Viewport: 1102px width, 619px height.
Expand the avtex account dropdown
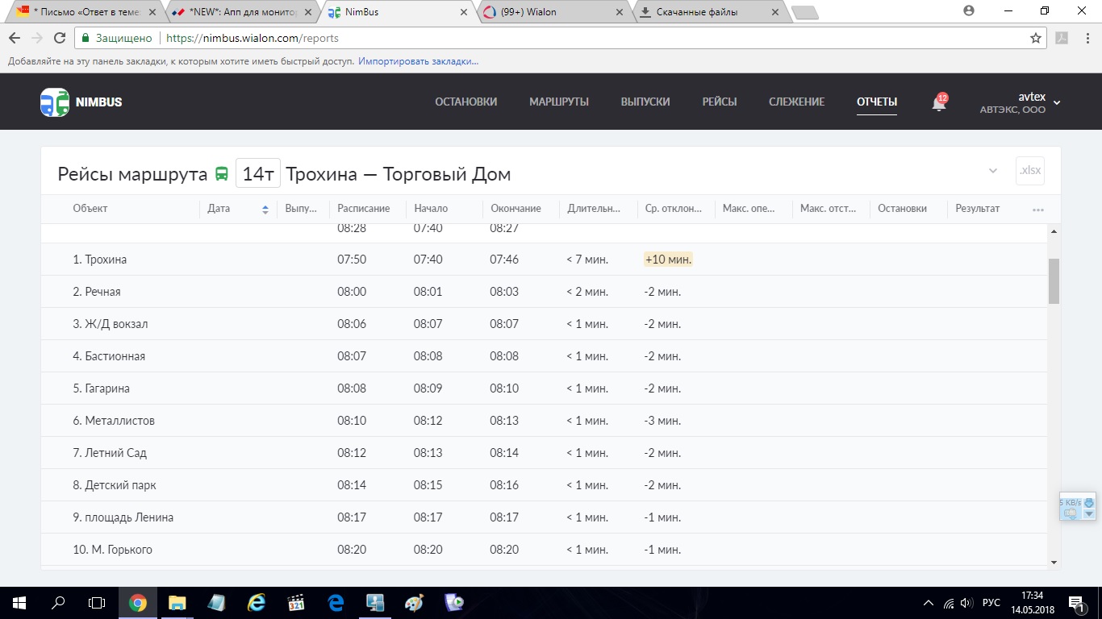click(x=1057, y=102)
